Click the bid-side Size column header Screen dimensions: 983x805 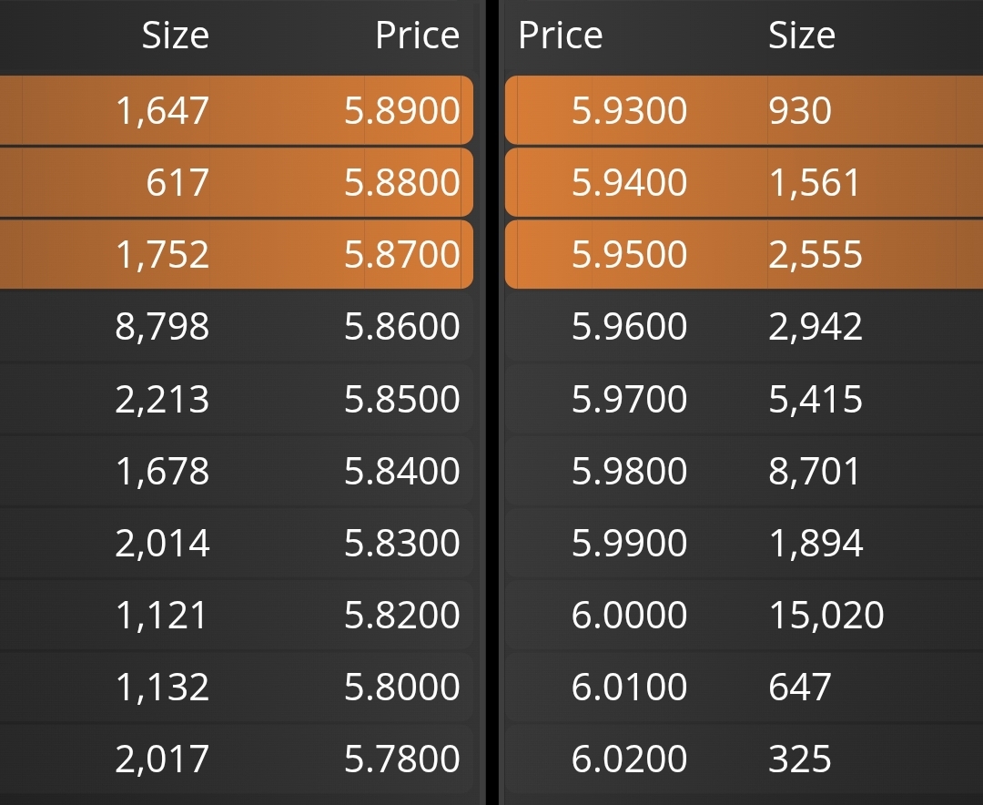[x=175, y=36]
